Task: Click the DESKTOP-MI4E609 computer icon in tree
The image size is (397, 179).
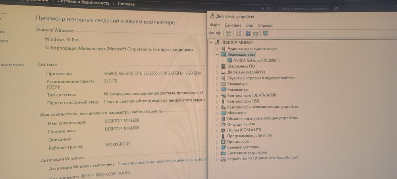Action: [x=217, y=42]
